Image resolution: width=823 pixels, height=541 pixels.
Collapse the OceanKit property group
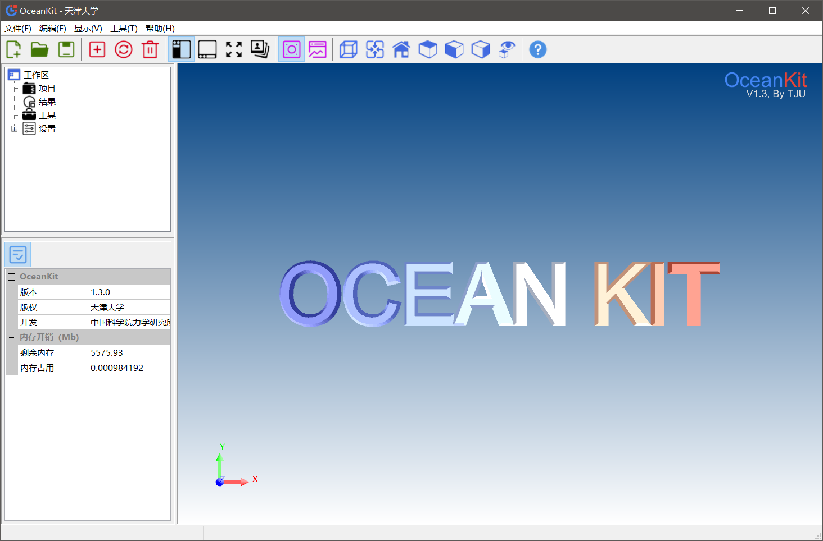click(x=11, y=277)
